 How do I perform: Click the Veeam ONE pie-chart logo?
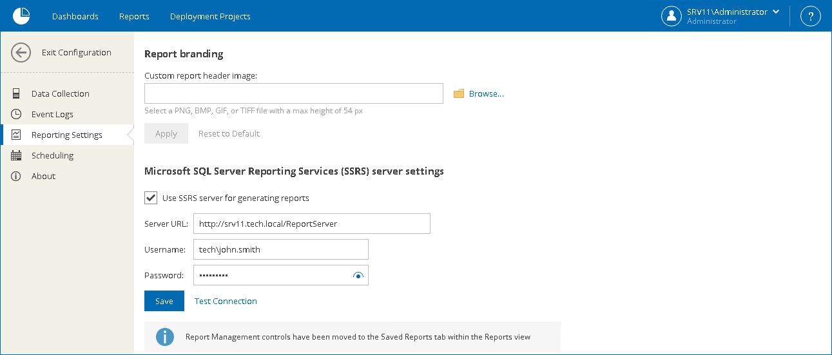click(x=21, y=16)
